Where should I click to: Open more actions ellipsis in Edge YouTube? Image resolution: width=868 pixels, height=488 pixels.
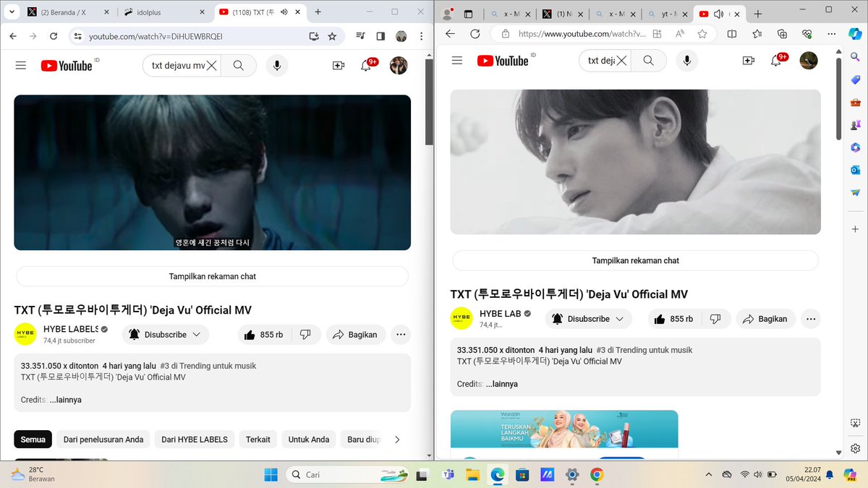coord(811,319)
